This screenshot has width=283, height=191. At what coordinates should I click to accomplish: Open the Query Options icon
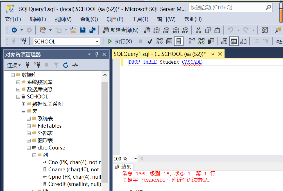tap(169, 42)
